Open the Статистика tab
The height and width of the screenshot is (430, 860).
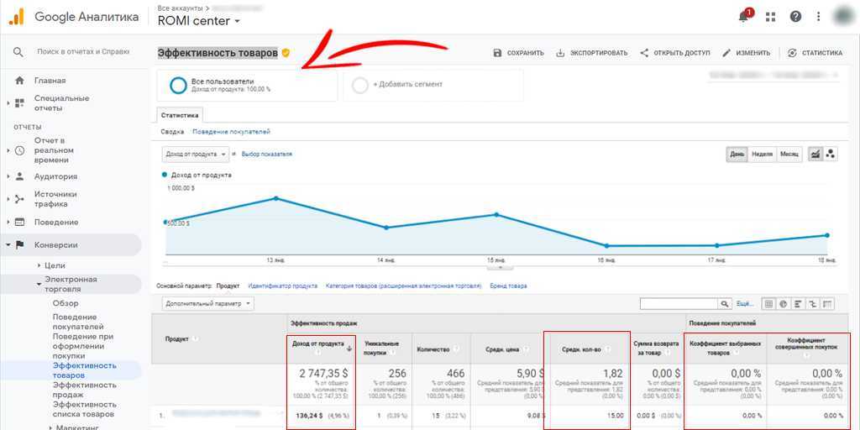(180, 115)
